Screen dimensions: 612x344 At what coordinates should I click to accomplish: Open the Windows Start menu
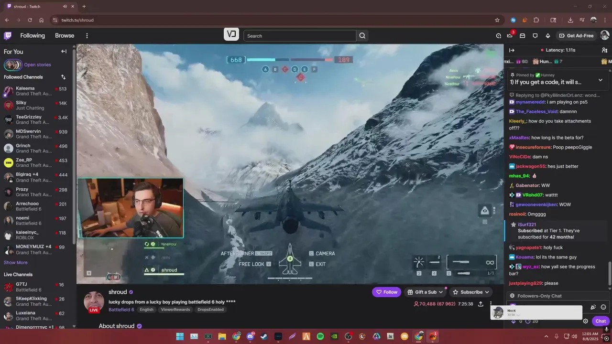180,336
